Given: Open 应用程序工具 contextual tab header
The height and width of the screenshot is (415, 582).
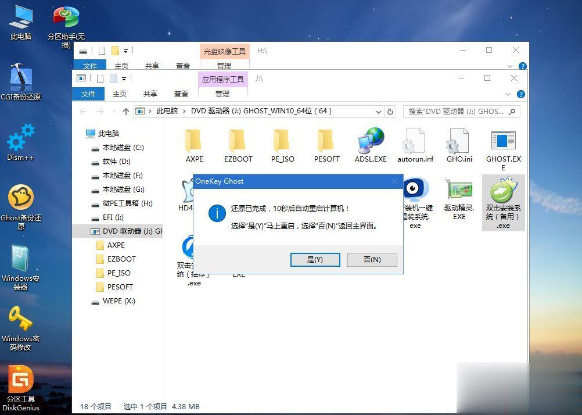Looking at the screenshot, I should [222, 79].
